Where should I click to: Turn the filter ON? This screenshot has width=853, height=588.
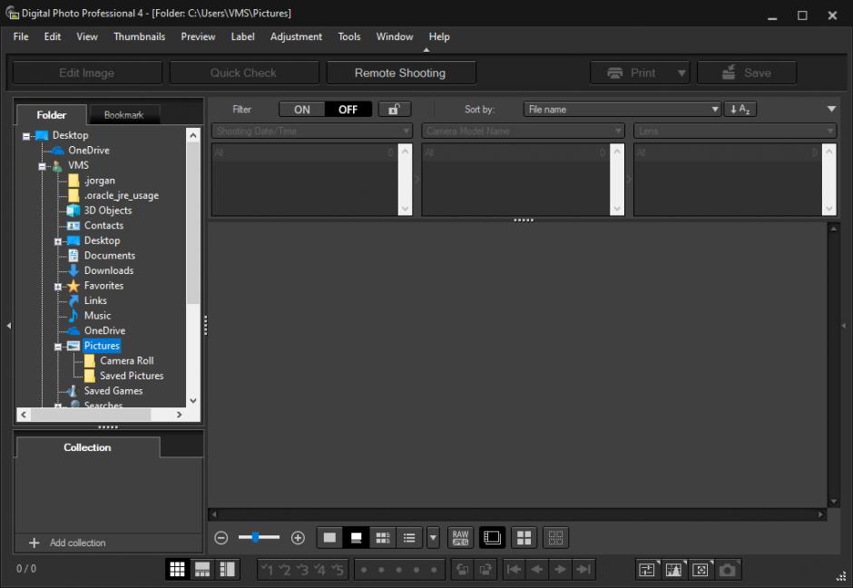(302, 109)
